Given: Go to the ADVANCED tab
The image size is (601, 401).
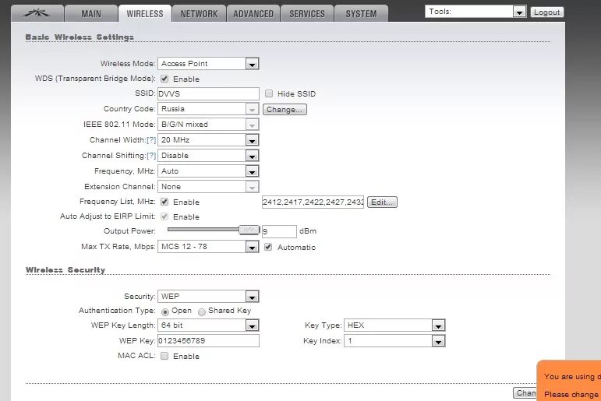Looking at the screenshot, I should click(253, 14).
